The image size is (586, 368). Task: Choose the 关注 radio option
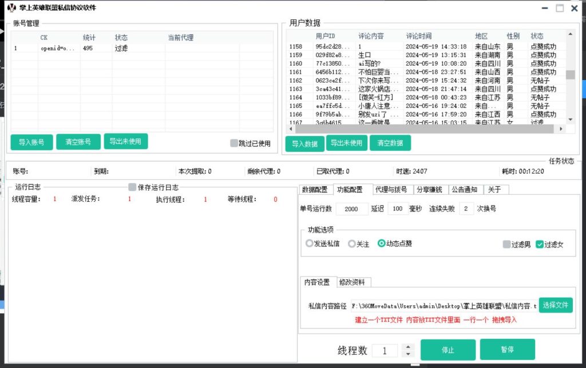(x=352, y=243)
